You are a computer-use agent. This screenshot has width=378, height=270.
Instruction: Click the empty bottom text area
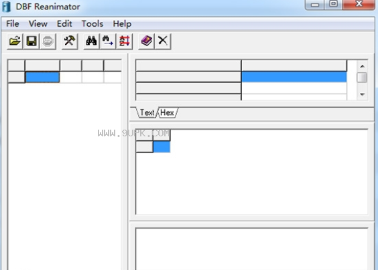[251, 249]
